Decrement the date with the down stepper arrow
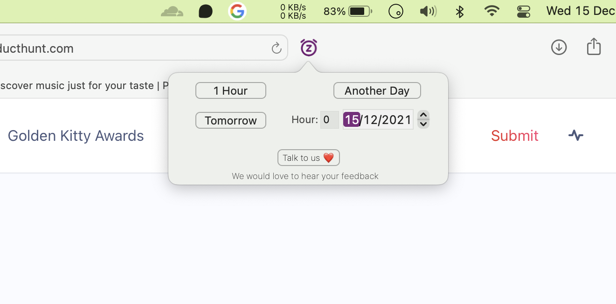 tap(423, 124)
